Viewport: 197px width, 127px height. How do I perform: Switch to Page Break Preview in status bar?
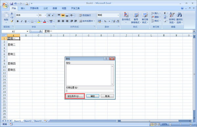[x=159, y=124]
